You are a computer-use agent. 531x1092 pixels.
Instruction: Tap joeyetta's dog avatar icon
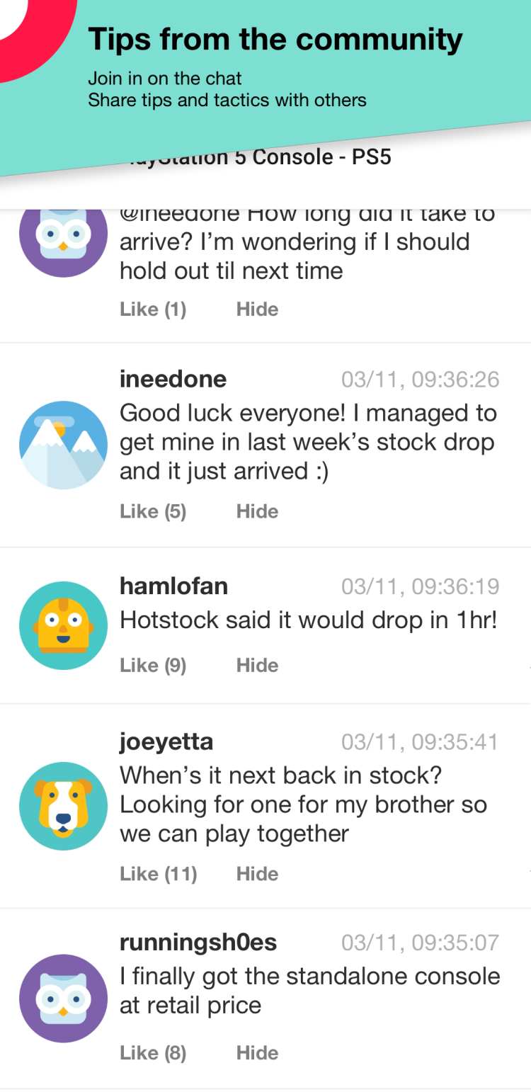pos(63,806)
